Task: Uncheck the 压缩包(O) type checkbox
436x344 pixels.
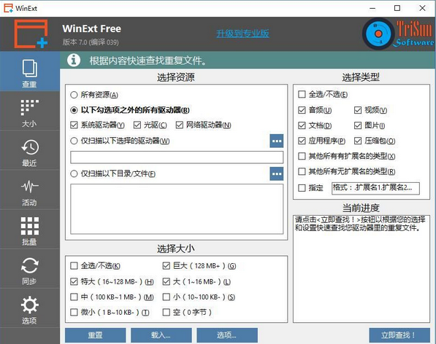Action: coord(358,141)
